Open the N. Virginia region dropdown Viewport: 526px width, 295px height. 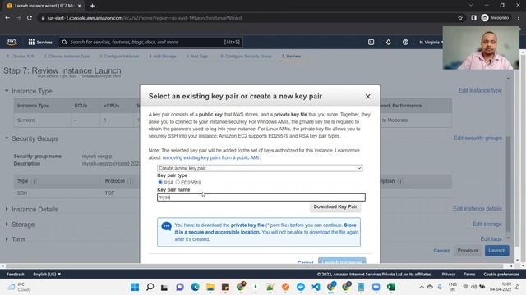click(x=431, y=42)
